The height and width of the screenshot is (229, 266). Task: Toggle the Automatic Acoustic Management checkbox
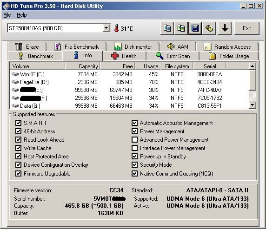coord(134,123)
